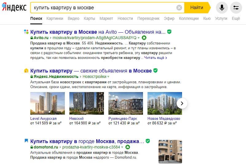Open the Румянцево-Парк listing link
The height and width of the screenshot is (166, 246).
click(123, 119)
